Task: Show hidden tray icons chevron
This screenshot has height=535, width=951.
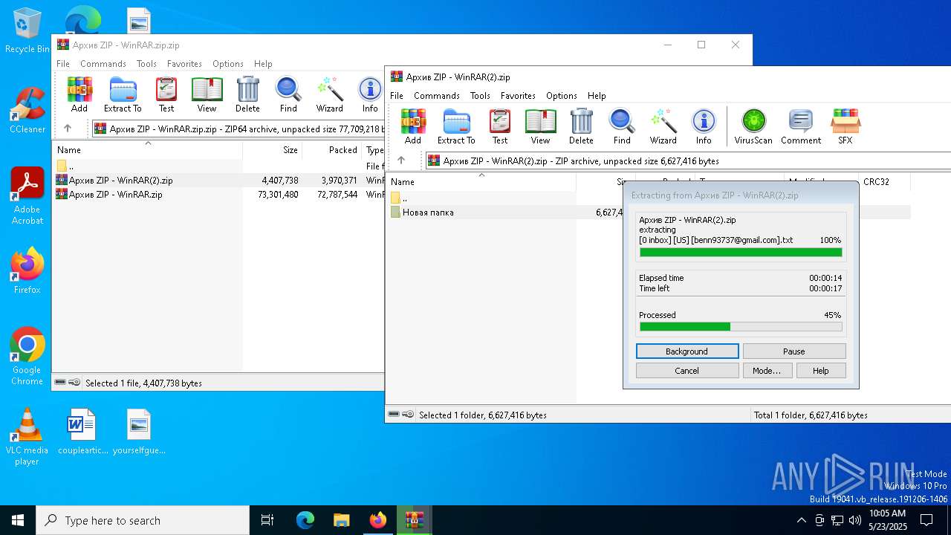Action: 801,520
